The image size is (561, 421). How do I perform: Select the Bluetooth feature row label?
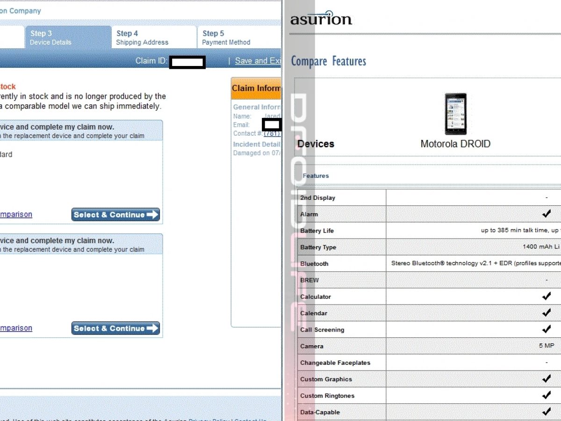(315, 264)
